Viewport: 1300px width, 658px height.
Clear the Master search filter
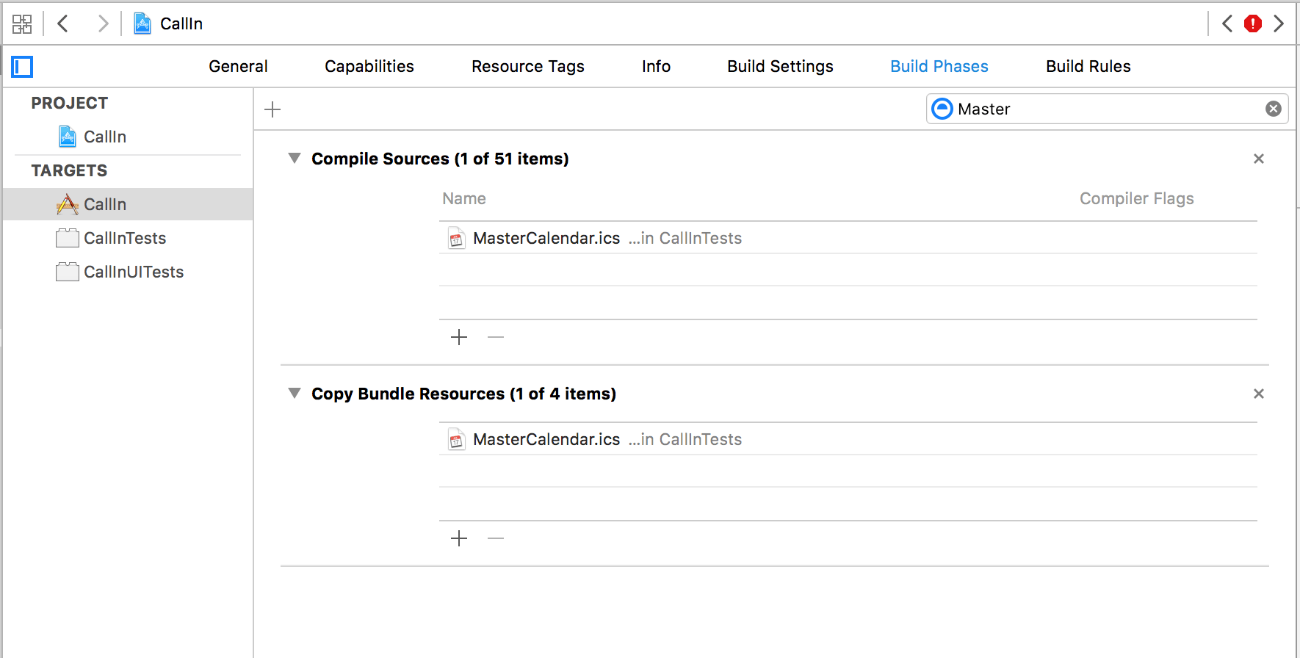click(x=1273, y=109)
